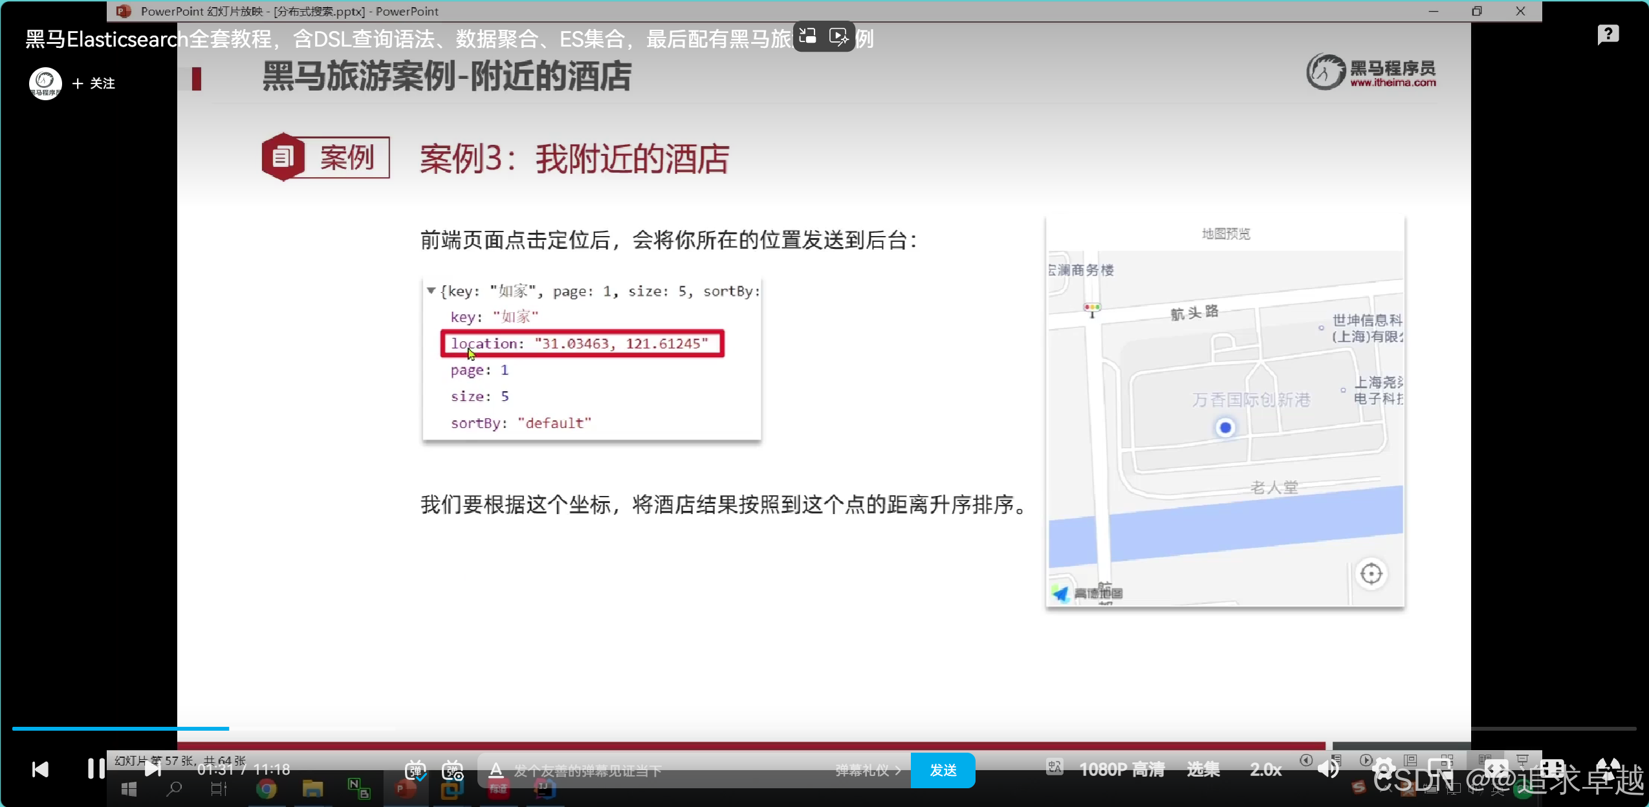Toggle subtitle/AI caption icon
The height and width of the screenshot is (807, 1649).
(x=1054, y=768)
